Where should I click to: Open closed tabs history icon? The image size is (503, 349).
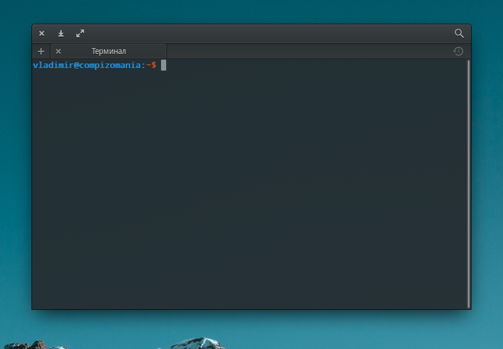coord(458,51)
